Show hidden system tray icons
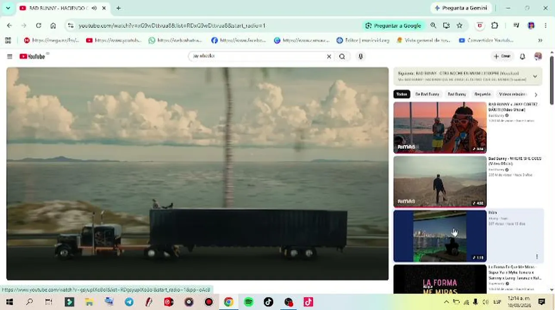The image size is (555, 310). point(446,302)
